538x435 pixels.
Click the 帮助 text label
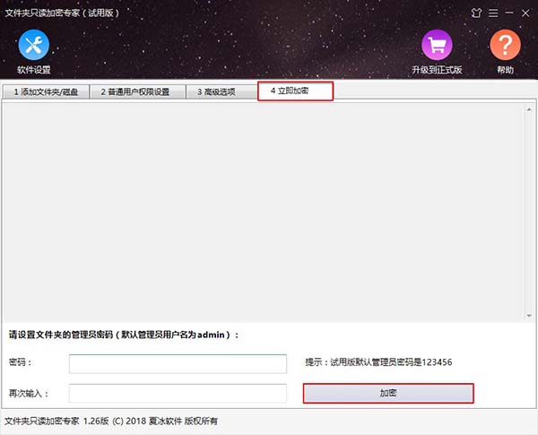[x=505, y=70]
